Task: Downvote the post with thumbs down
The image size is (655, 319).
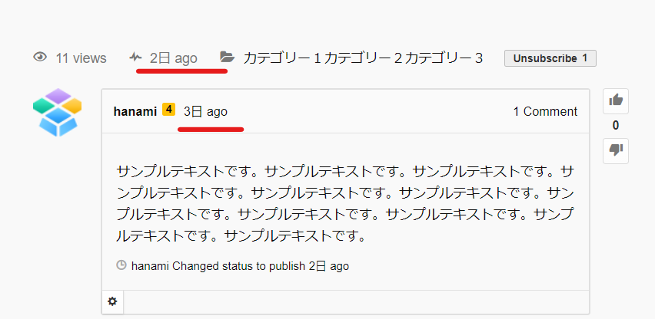Action: 616,150
